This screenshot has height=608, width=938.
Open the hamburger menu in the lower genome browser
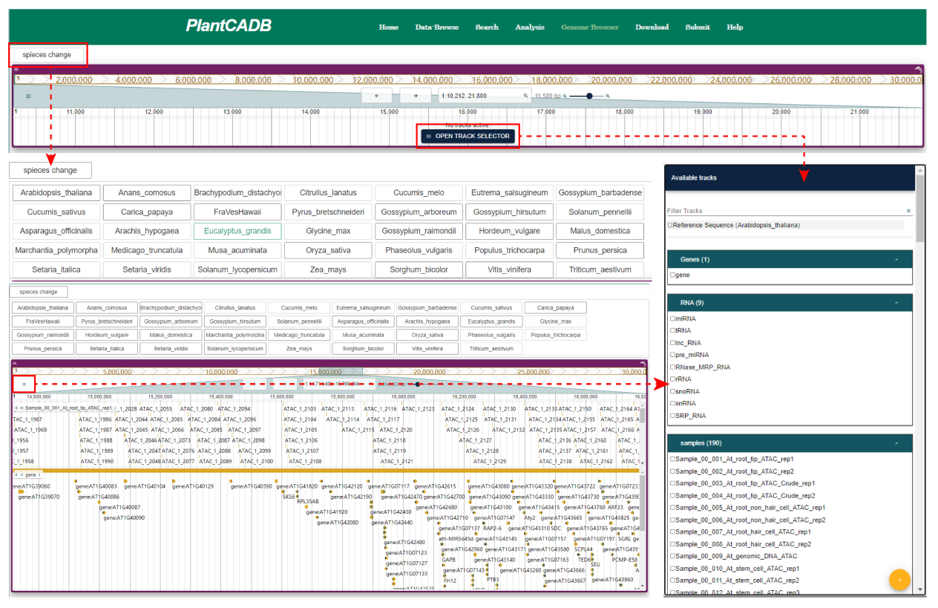24,385
